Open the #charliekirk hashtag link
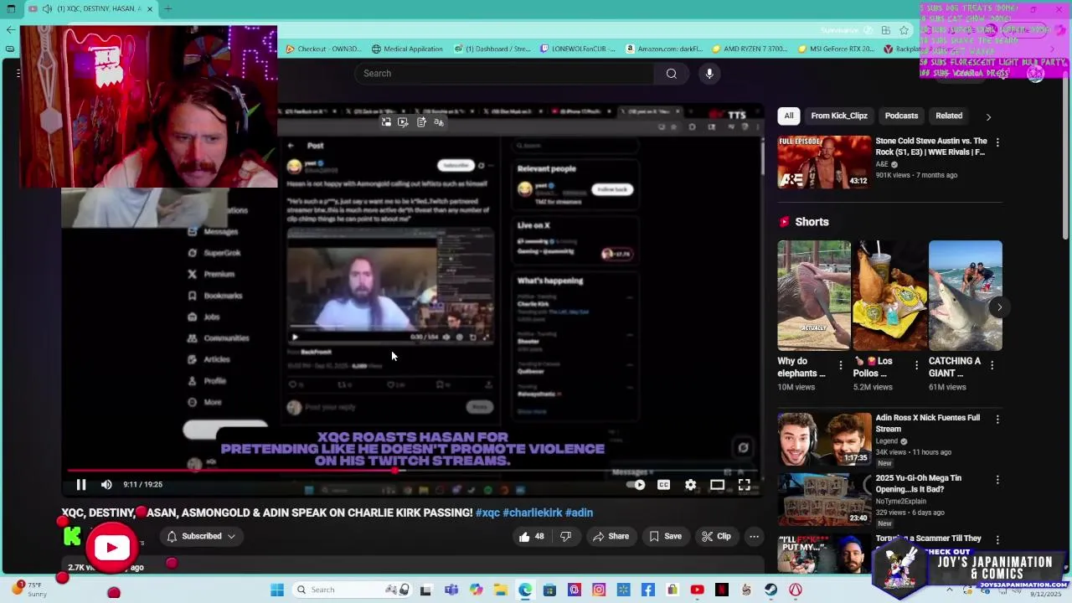The width and height of the screenshot is (1072, 603). [533, 513]
